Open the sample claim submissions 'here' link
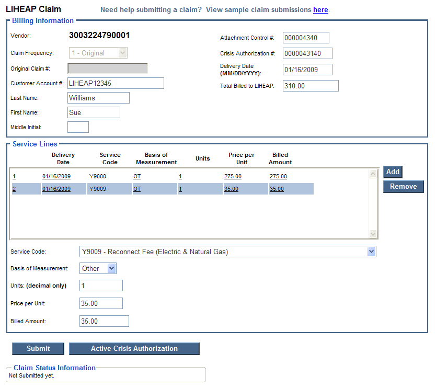The width and height of the screenshot is (436, 388). (x=320, y=10)
